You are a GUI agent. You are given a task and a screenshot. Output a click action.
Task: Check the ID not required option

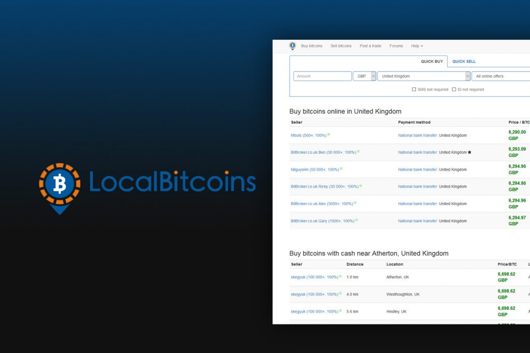(x=454, y=89)
